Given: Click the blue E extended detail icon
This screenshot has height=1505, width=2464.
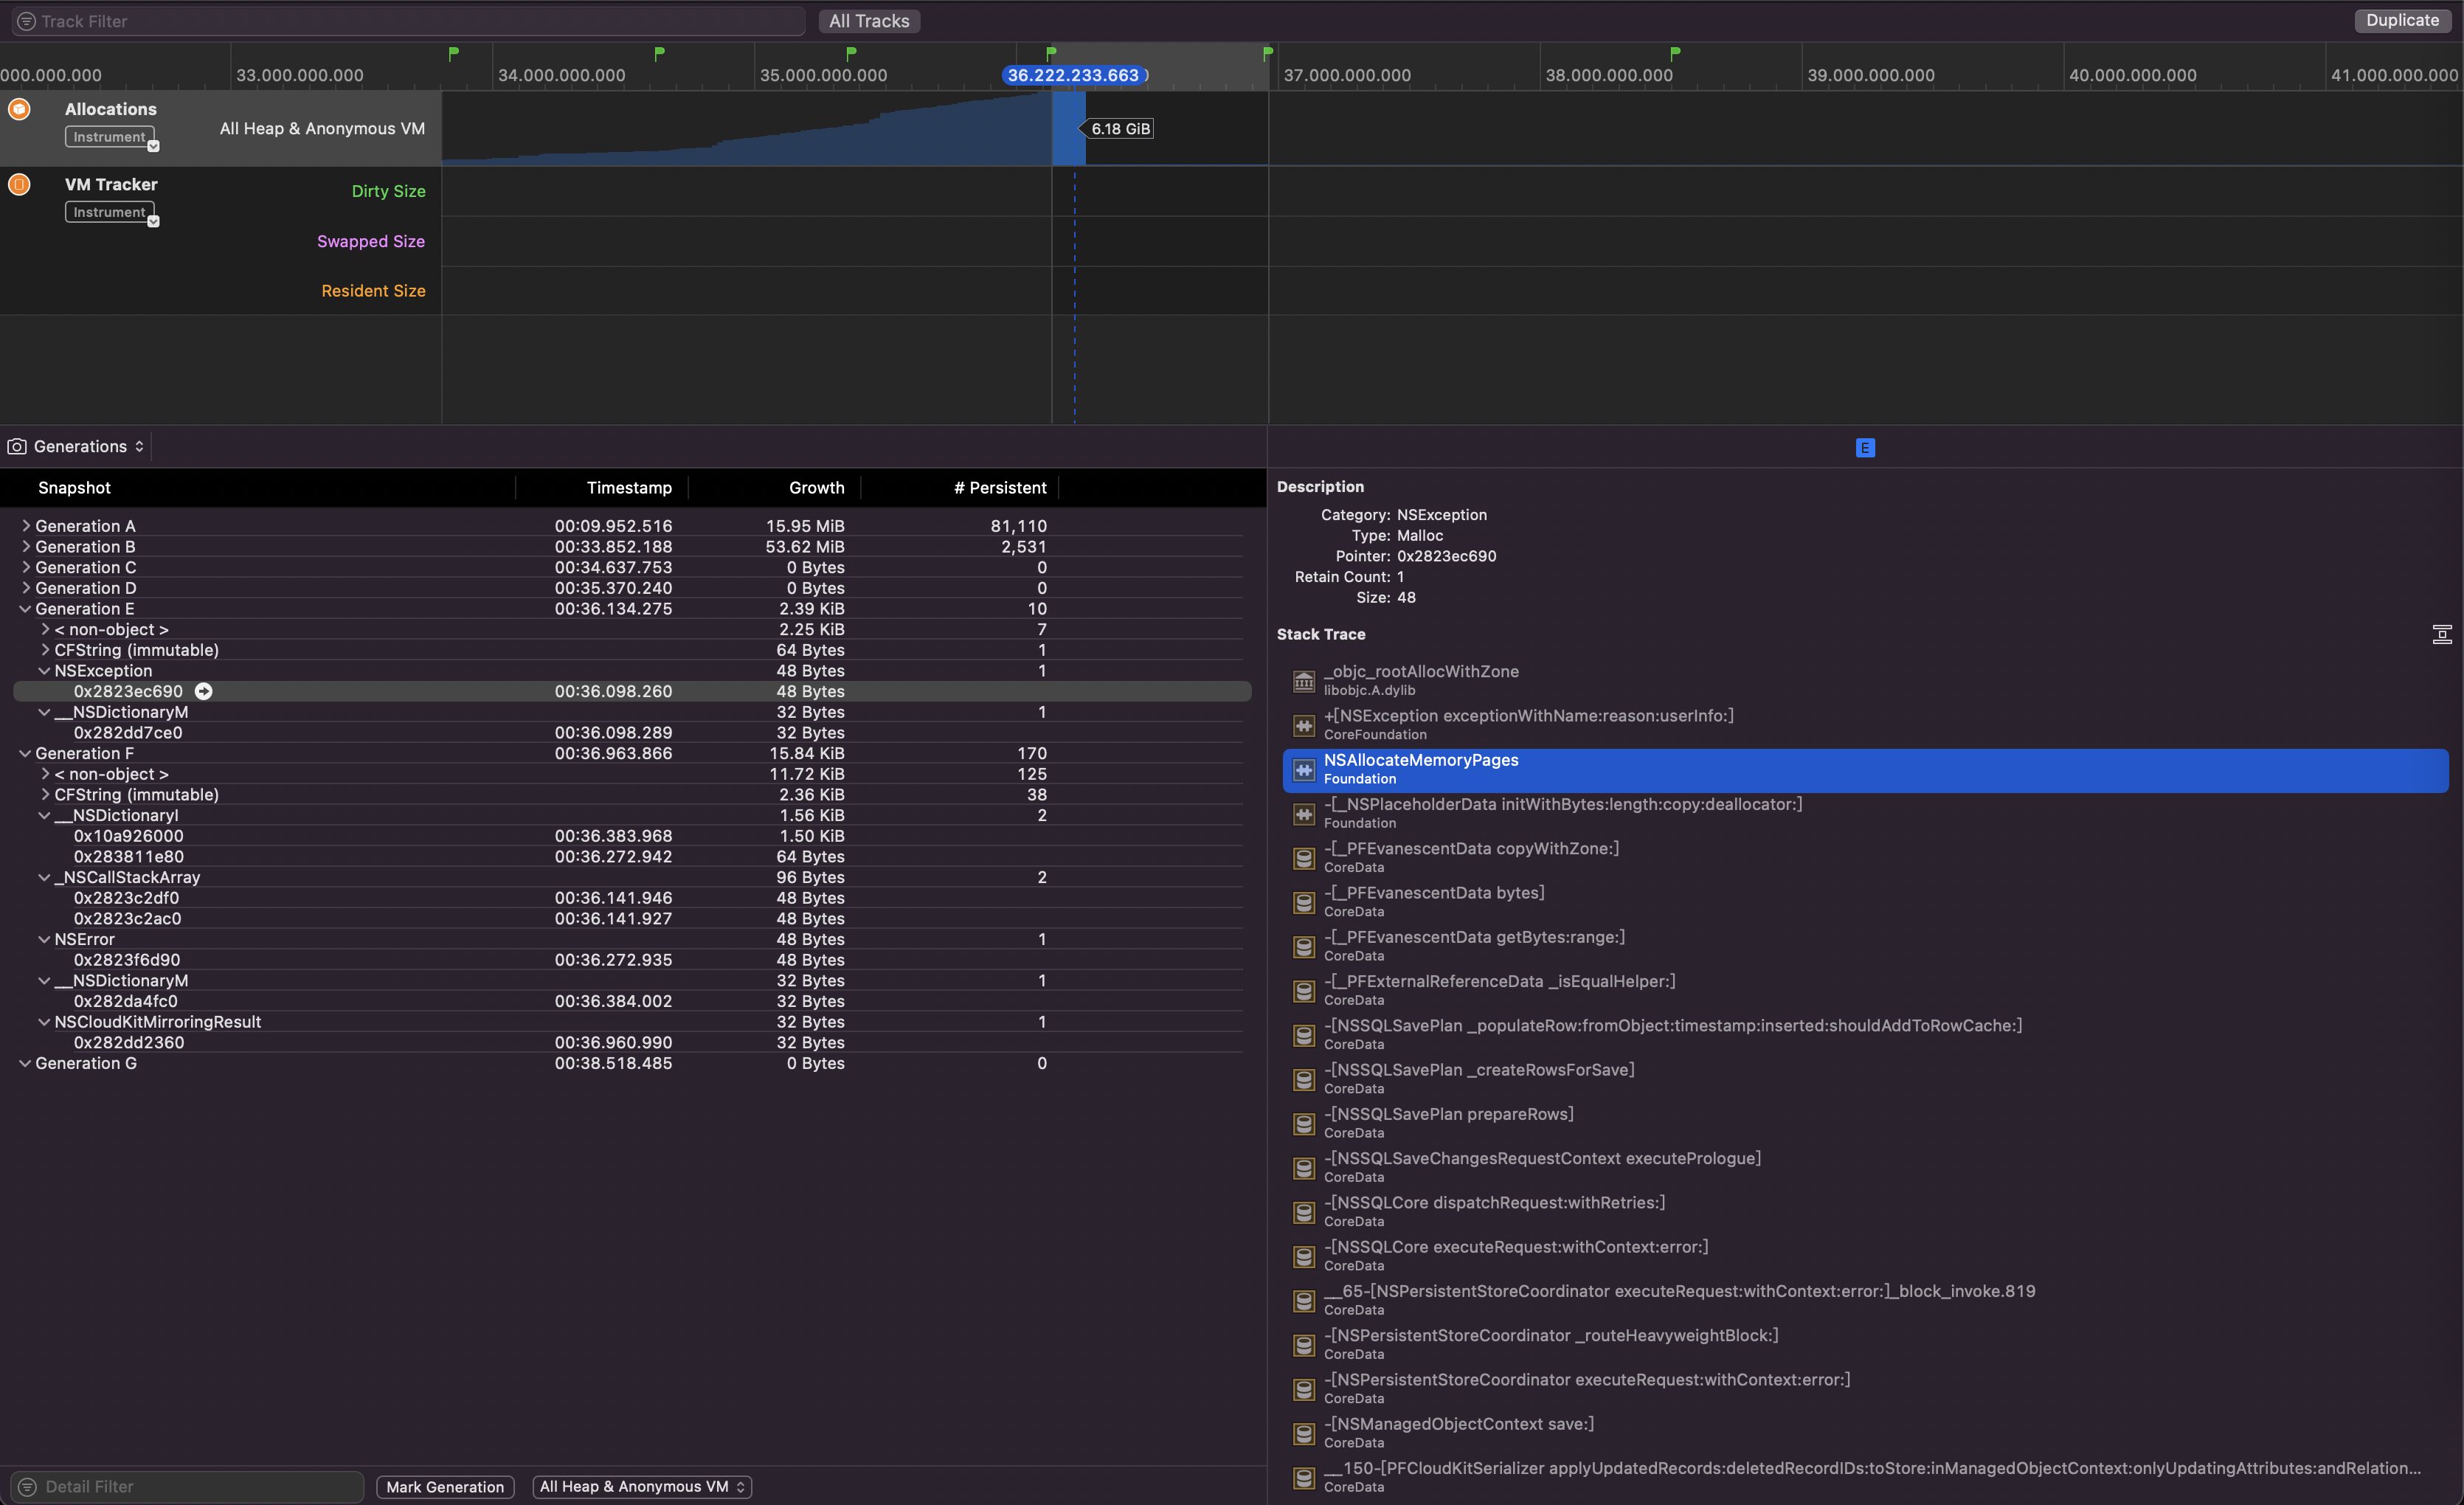Looking at the screenshot, I should tap(1864, 448).
